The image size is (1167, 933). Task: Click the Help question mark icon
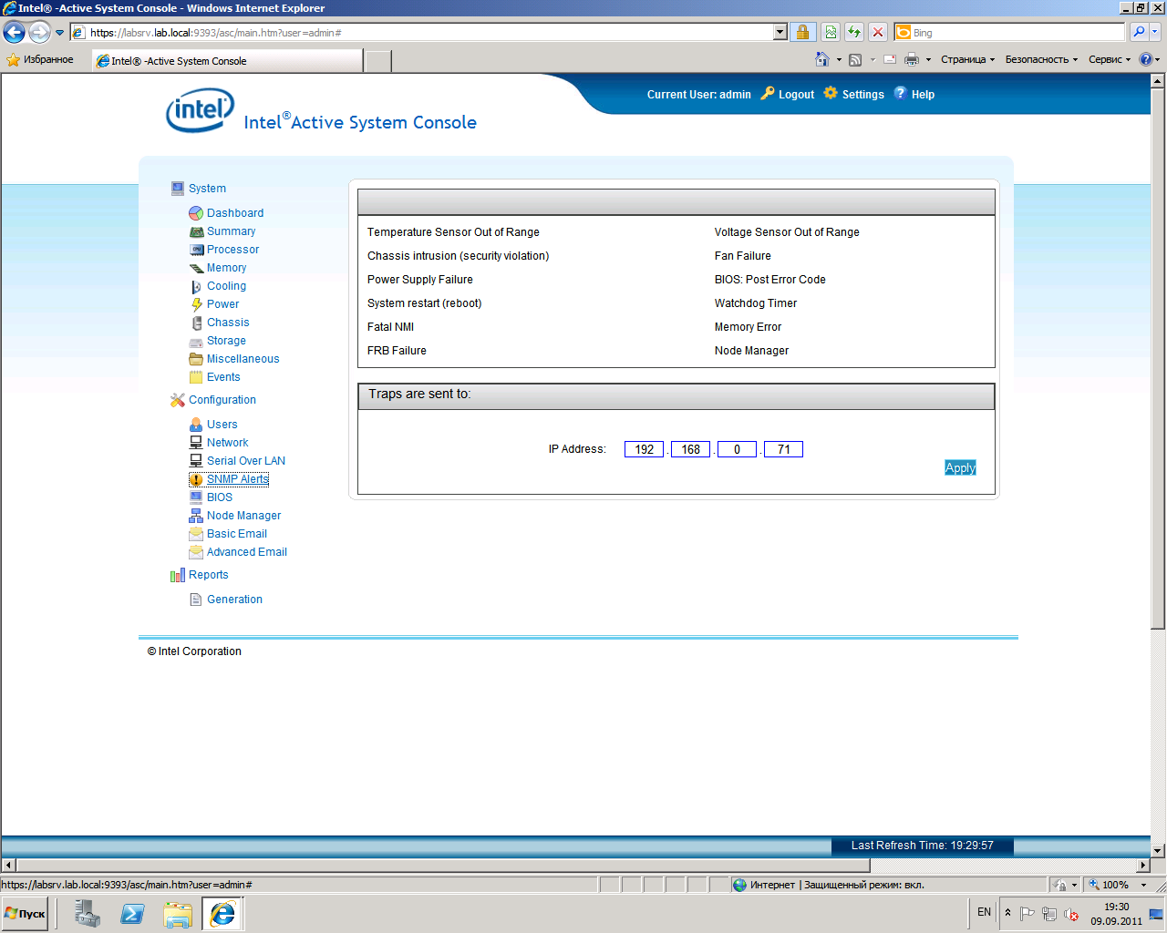click(x=900, y=94)
